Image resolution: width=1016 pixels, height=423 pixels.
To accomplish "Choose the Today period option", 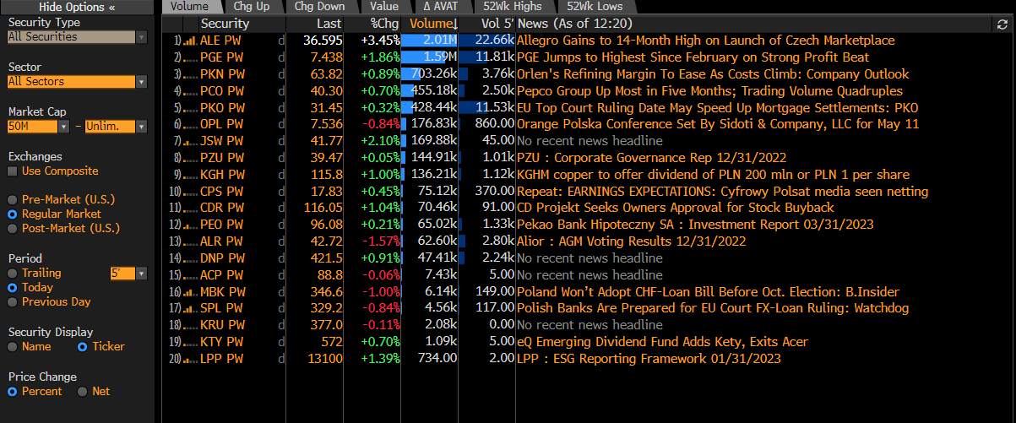I will coord(13,288).
